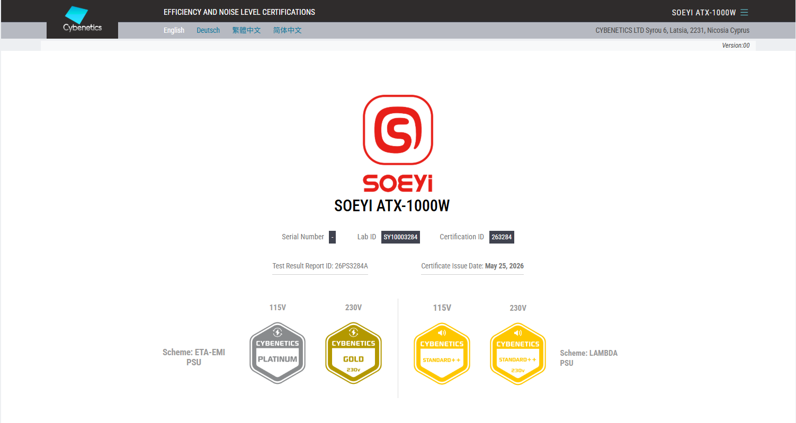The image size is (796, 423).
Task: Click the Scheme: LAMBDA PSU label
Action: (x=589, y=358)
